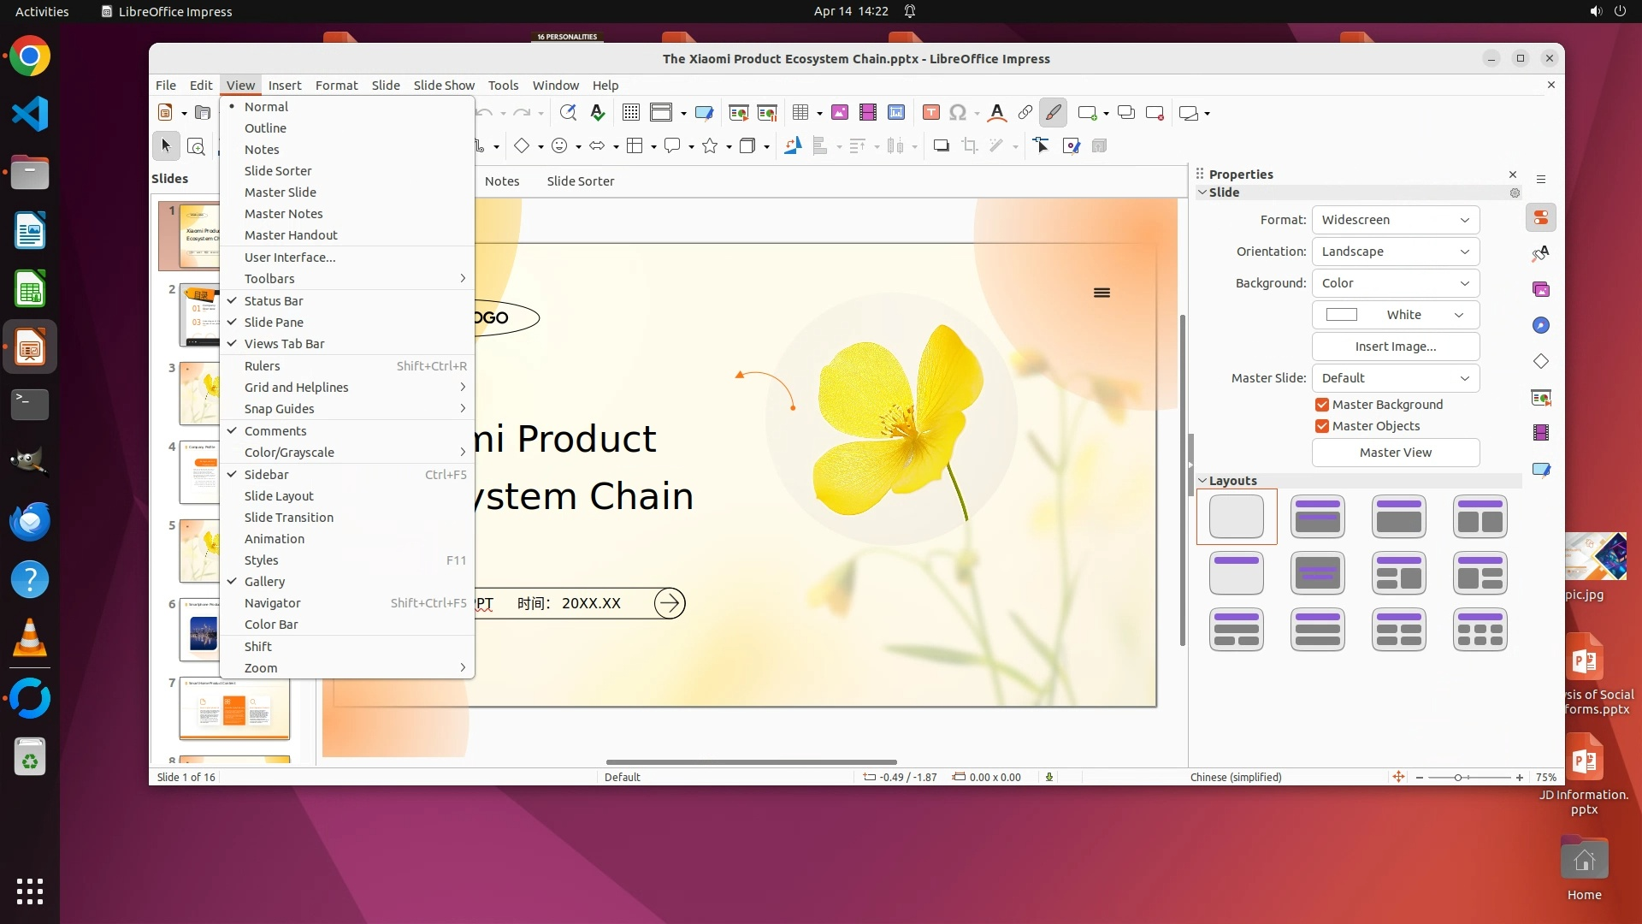This screenshot has height=924, width=1642.
Task: Click the Insert Text Box icon
Action: pos(931,113)
